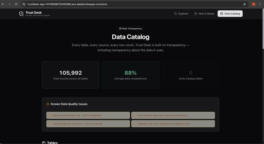The image size is (264, 144).
Task: Click the page vertical scrollbar
Action: (x=263, y=29)
